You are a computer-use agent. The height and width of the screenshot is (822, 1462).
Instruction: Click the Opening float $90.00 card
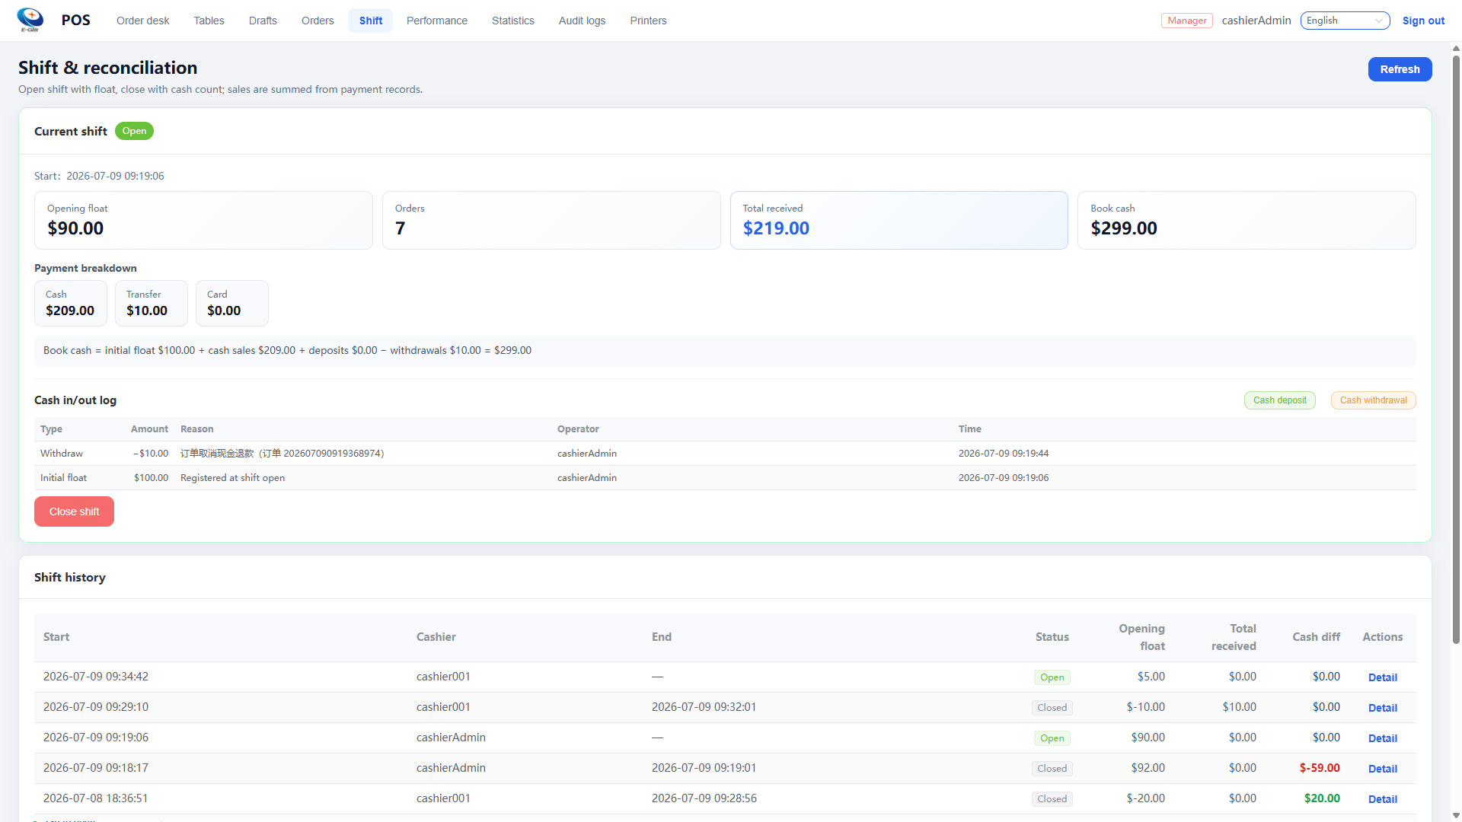tap(203, 220)
